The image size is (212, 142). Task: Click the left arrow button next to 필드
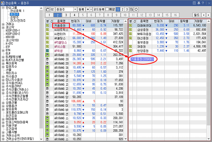[x=204, y=15]
